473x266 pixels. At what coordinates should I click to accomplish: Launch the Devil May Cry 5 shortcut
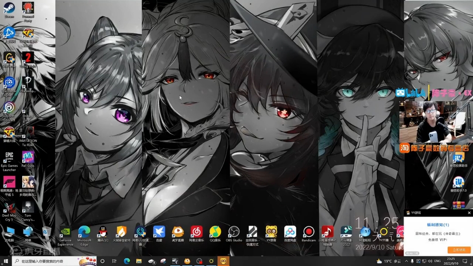click(9, 212)
